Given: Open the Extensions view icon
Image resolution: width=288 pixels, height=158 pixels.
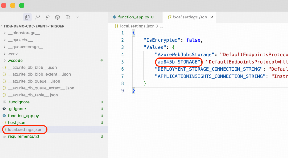Looking at the screenshot, I should [67, 17].
